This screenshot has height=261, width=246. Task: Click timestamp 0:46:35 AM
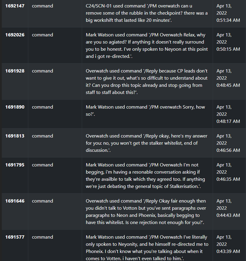[228, 179]
